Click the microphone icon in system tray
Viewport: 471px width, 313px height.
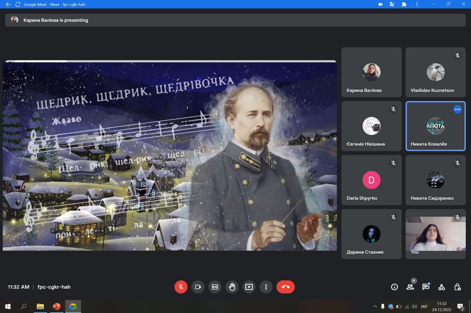[383, 306]
